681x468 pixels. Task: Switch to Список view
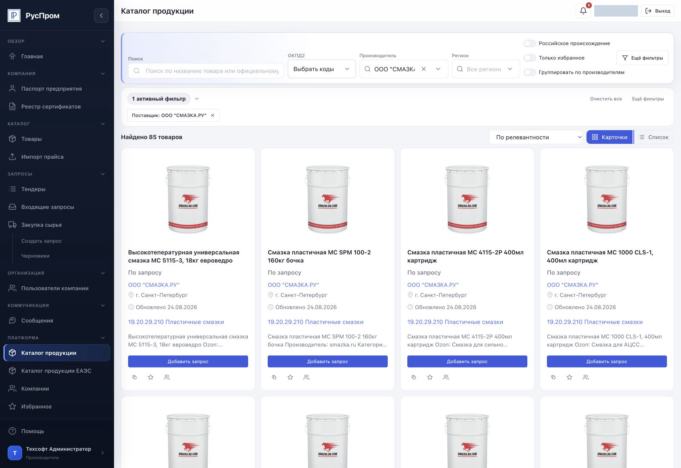pos(654,137)
